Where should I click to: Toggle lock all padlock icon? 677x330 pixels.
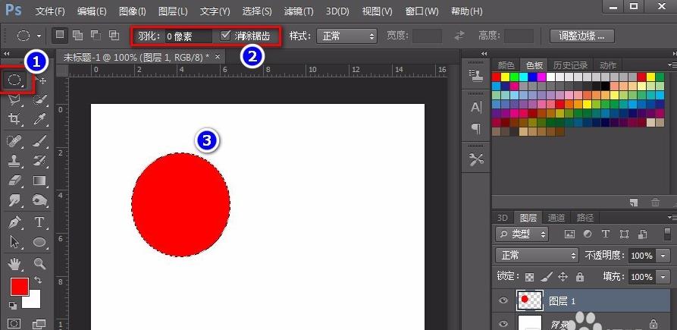tap(580, 276)
